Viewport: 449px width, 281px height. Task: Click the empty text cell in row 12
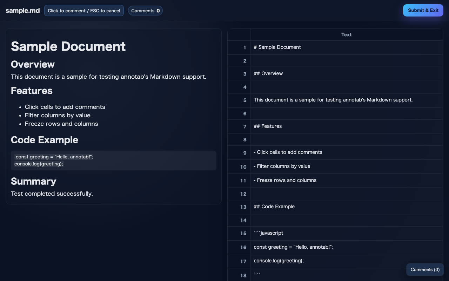point(346,194)
